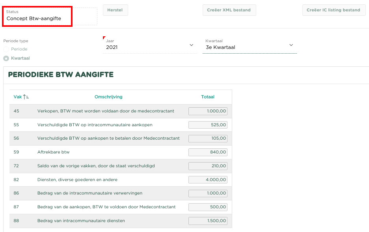
Task: Sort by Vak column header
Action: pyautogui.click(x=17, y=97)
